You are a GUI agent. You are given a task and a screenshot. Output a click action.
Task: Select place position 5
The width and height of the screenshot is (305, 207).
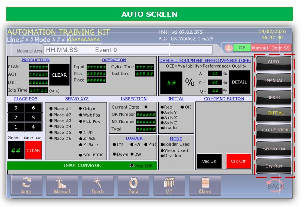33,117
